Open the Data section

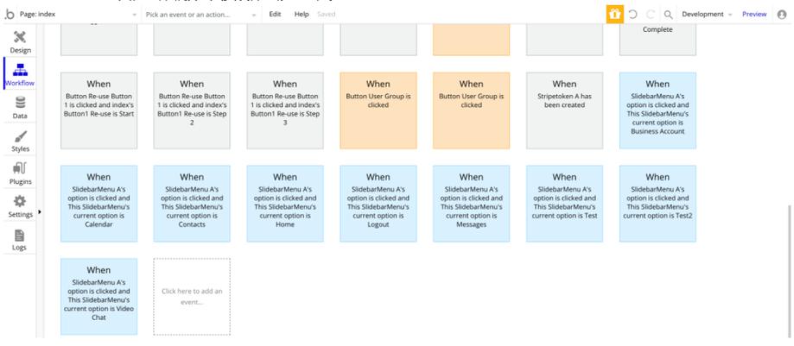point(21,107)
